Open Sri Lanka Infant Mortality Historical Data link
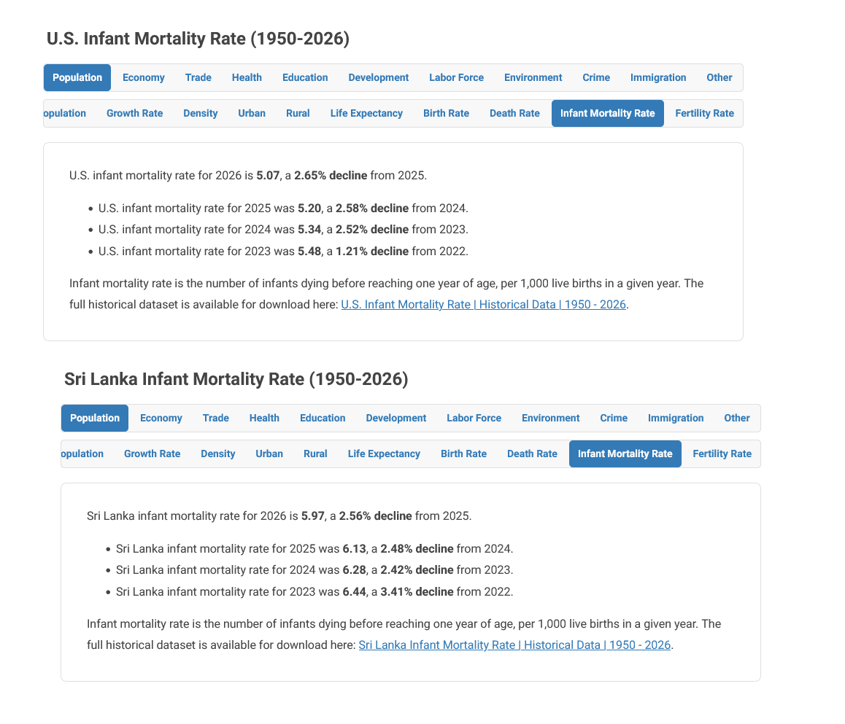The height and width of the screenshot is (724, 845). 514,645
